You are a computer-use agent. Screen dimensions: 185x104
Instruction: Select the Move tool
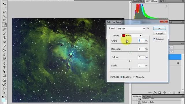(x=4, y=4)
